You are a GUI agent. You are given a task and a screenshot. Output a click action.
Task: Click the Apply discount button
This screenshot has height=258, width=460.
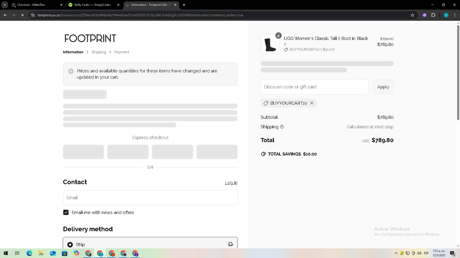pyautogui.click(x=383, y=87)
